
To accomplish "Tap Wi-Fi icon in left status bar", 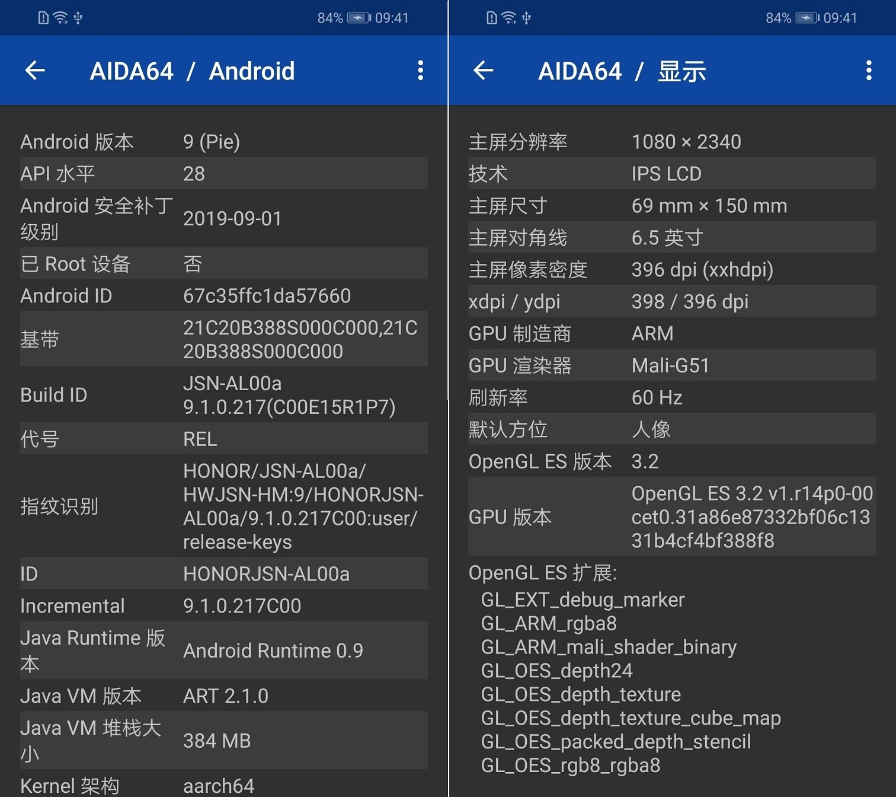I will 60,18.
